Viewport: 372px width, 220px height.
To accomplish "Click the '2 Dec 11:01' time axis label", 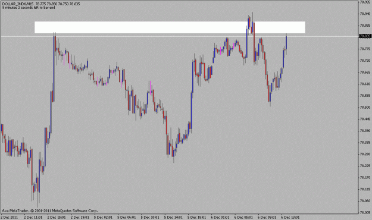I will click(33, 217).
